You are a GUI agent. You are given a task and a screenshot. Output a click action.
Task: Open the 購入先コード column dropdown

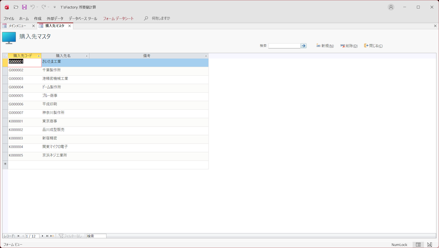tap(39, 56)
